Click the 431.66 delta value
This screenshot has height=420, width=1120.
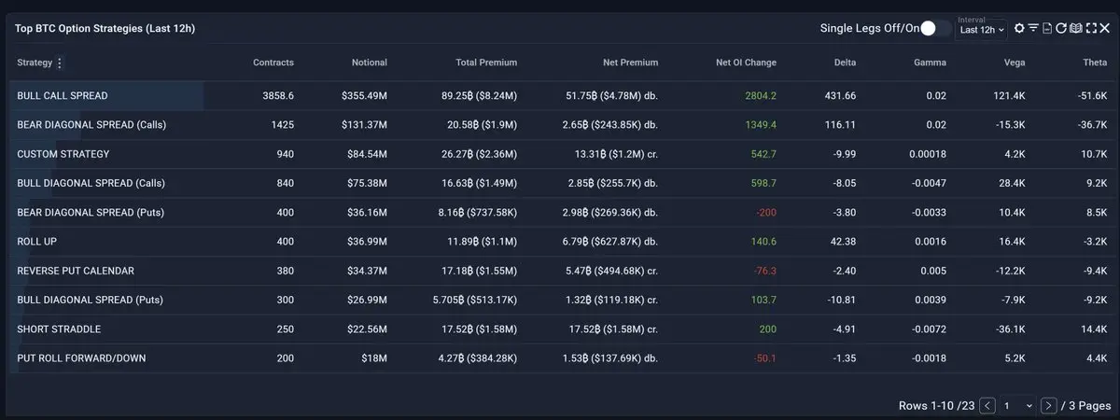[840, 96]
